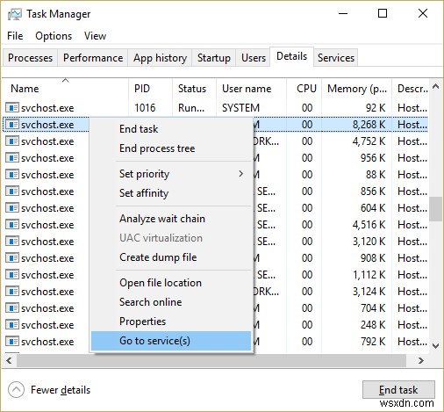The width and height of the screenshot is (444, 412).
Task: Switch to the Users tab
Action: click(254, 58)
